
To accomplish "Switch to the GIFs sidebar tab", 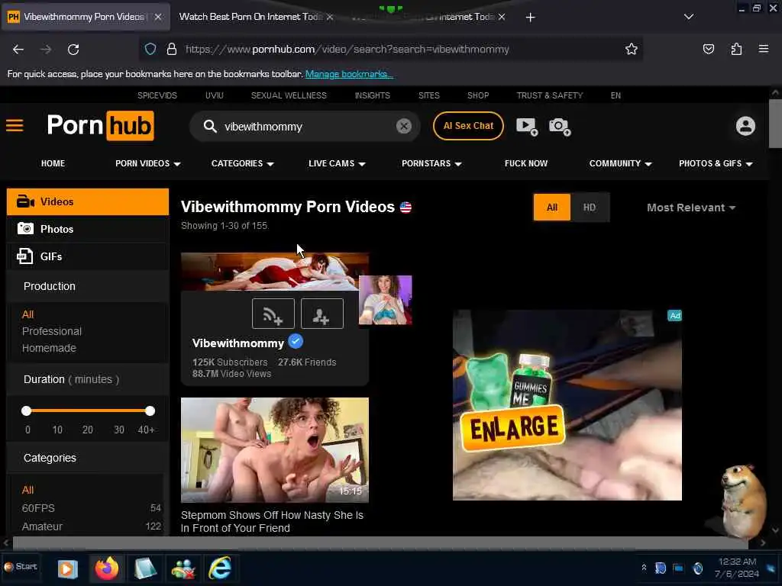I will click(88, 256).
